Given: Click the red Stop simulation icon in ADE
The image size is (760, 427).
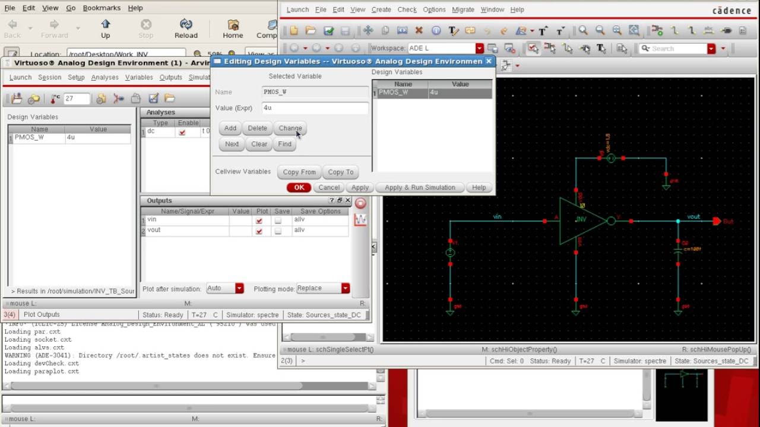Looking at the screenshot, I should (x=360, y=203).
